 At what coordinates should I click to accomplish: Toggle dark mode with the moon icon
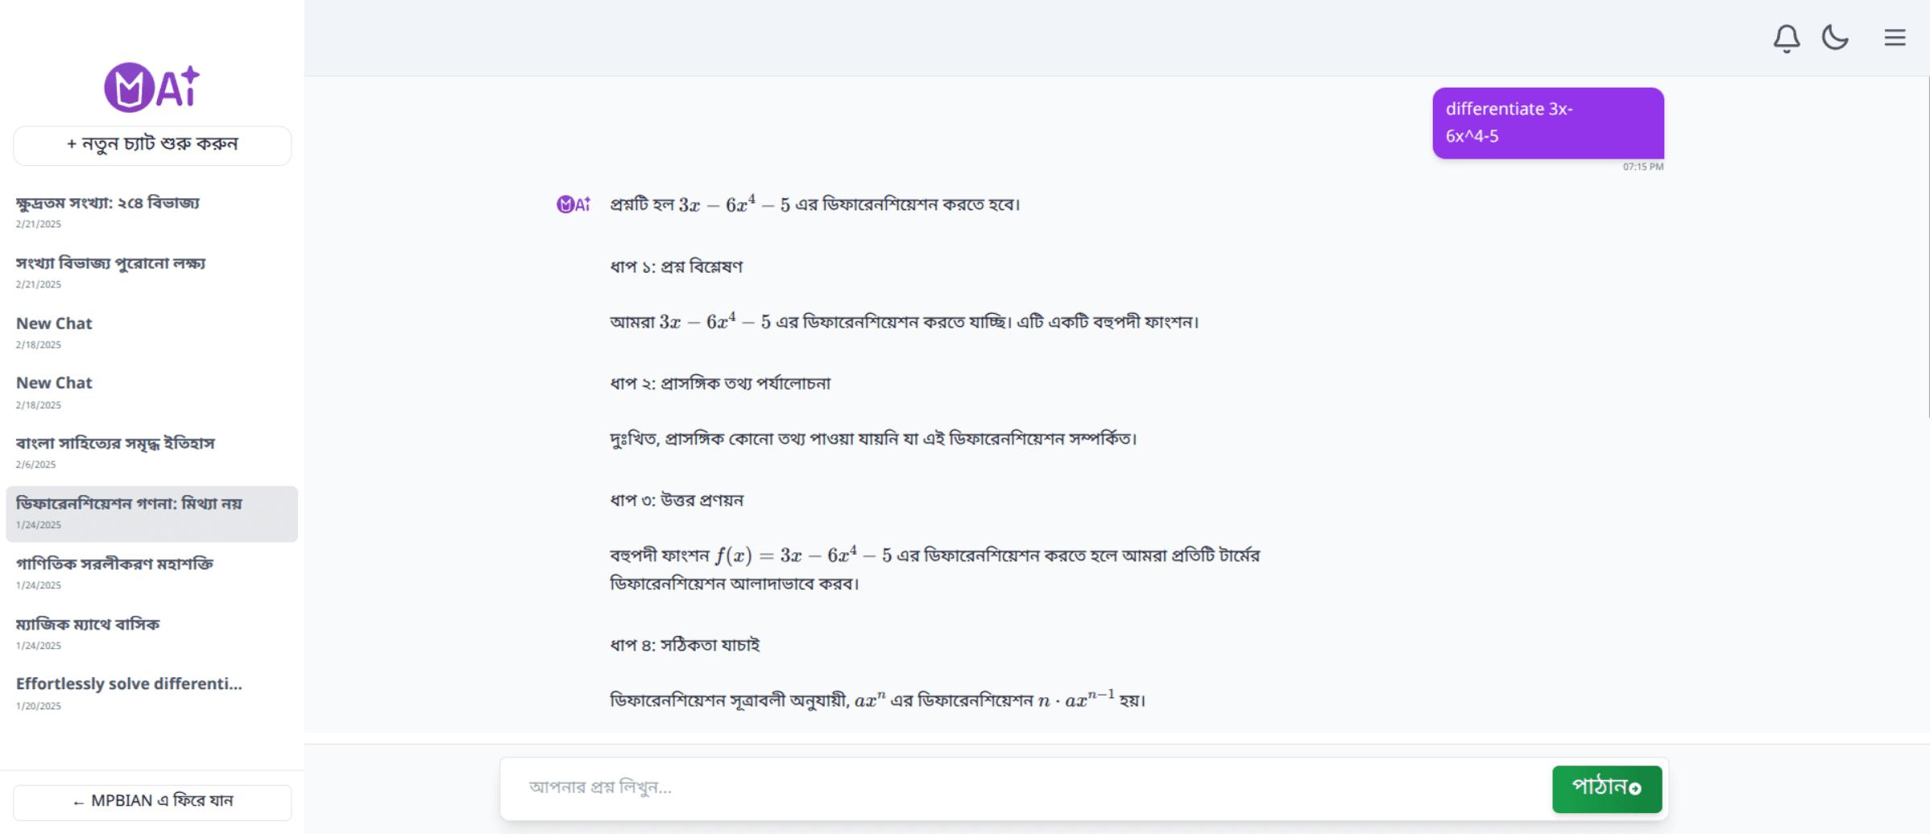point(1836,37)
